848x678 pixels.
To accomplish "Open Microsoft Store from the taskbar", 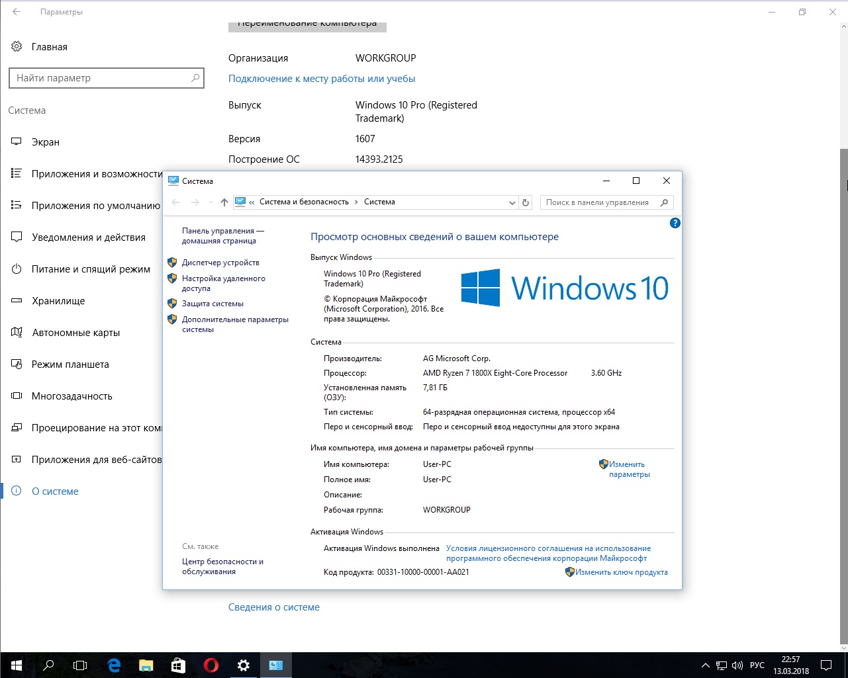I will [x=178, y=665].
